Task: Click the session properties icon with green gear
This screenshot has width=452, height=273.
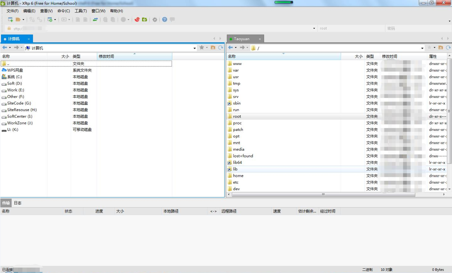Action: pos(50,20)
